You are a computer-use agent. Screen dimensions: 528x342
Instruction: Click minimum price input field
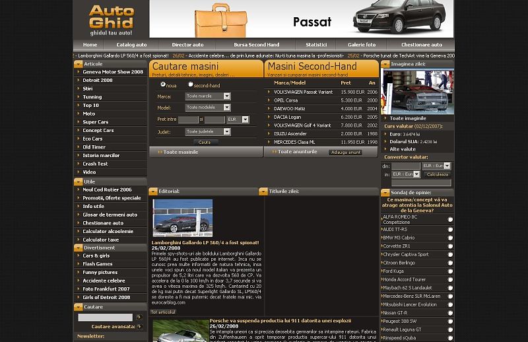click(188, 120)
